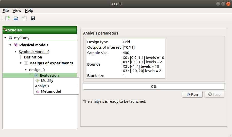Click the atom icon beside Physical models

[16, 45]
